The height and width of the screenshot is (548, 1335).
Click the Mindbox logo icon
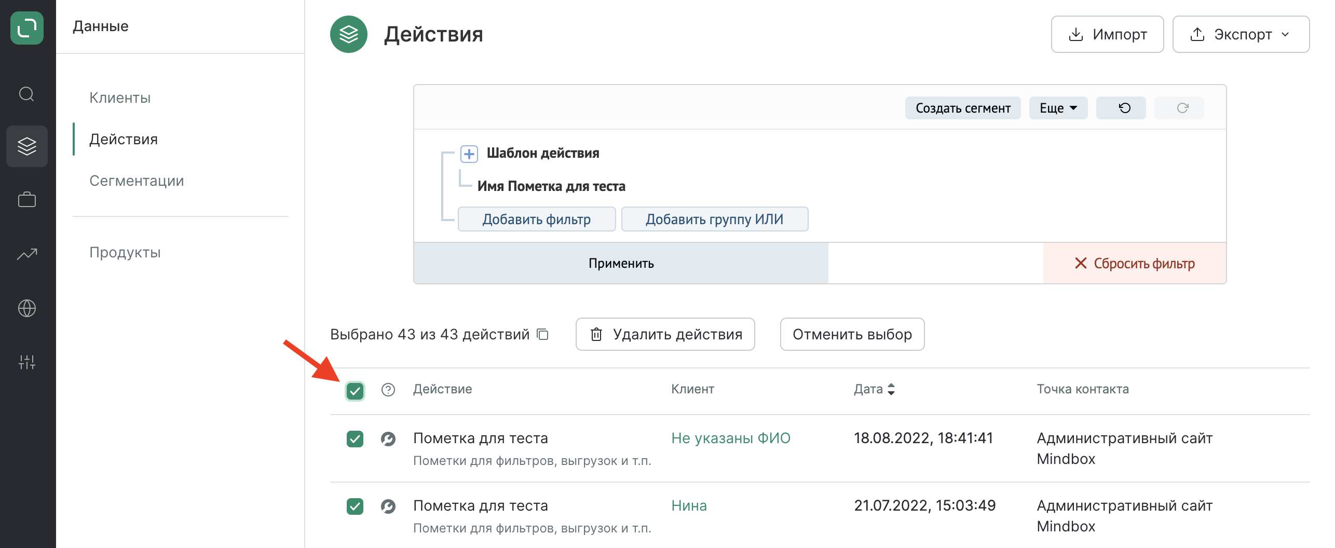tap(27, 28)
